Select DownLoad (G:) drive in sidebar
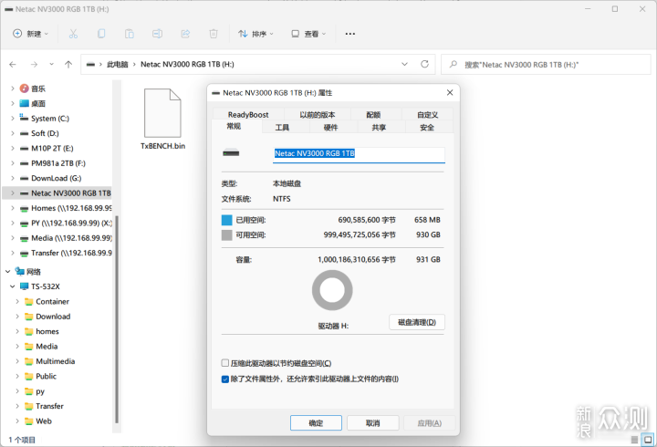Image resolution: width=657 pixels, height=447 pixels. (x=57, y=178)
